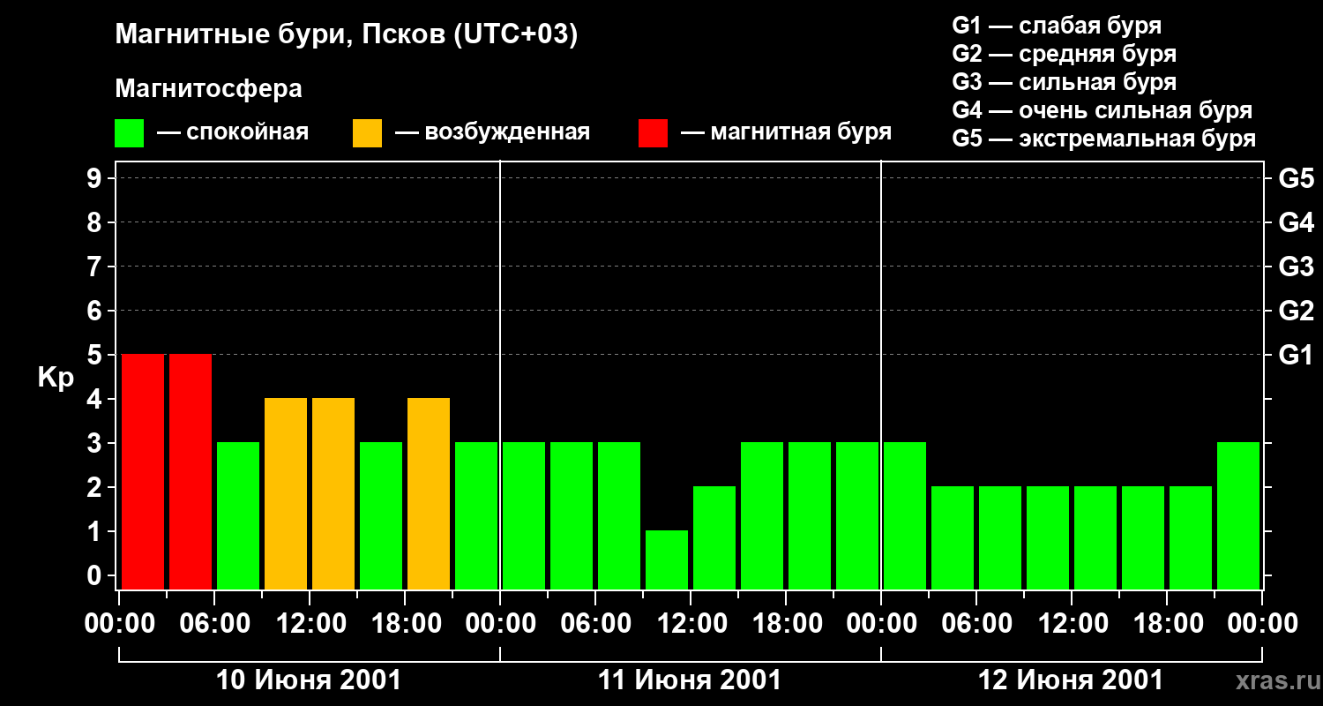Screen dimensions: 1323x706
Task: Click the shortest green bar with Kp 1
Action: click(667, 560)
